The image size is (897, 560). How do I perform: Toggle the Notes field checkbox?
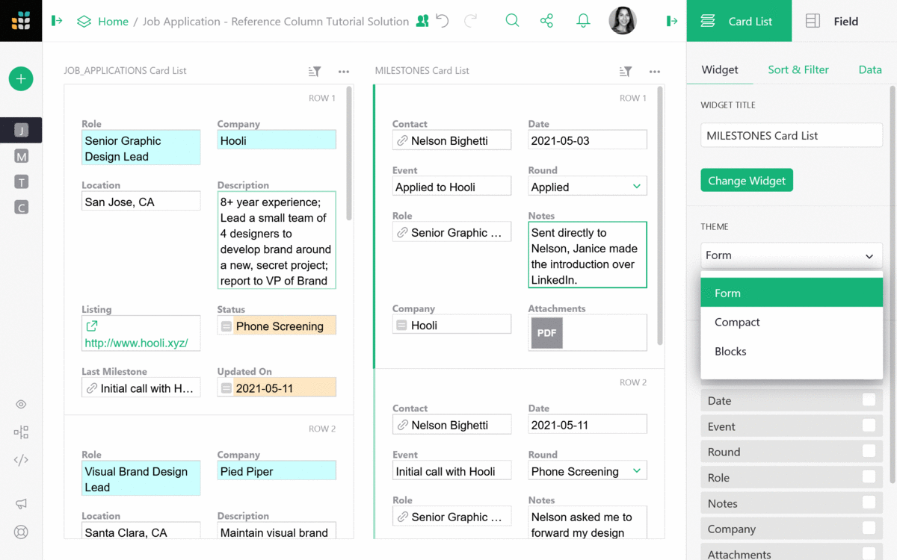869,503
